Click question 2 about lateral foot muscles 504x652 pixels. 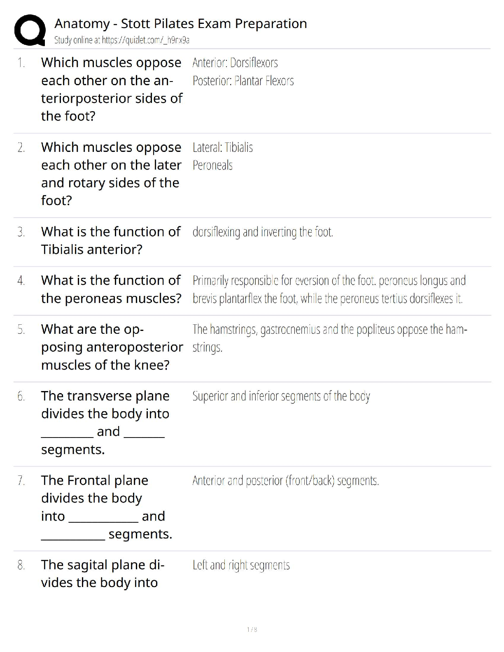click(x=111, y=174)
